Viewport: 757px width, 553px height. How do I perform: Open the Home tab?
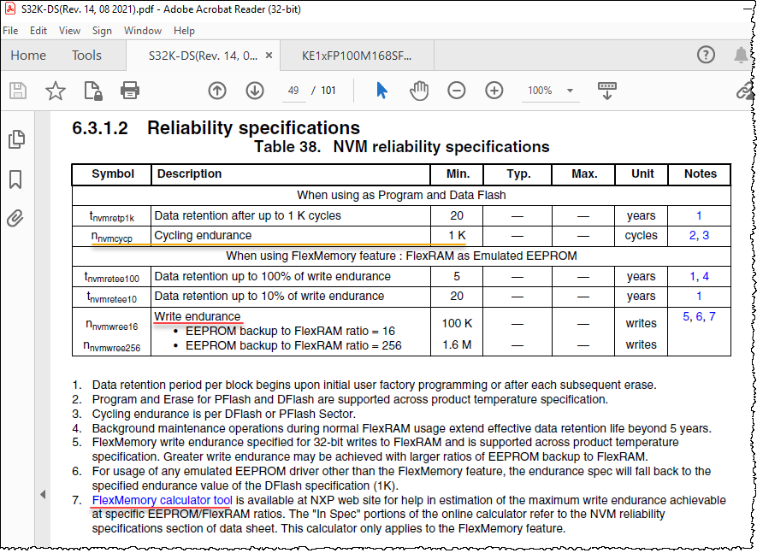28,55
